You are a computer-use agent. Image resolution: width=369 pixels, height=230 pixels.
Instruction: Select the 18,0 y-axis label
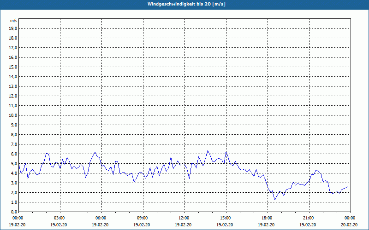pyautogui.click(x=13, y=38)
